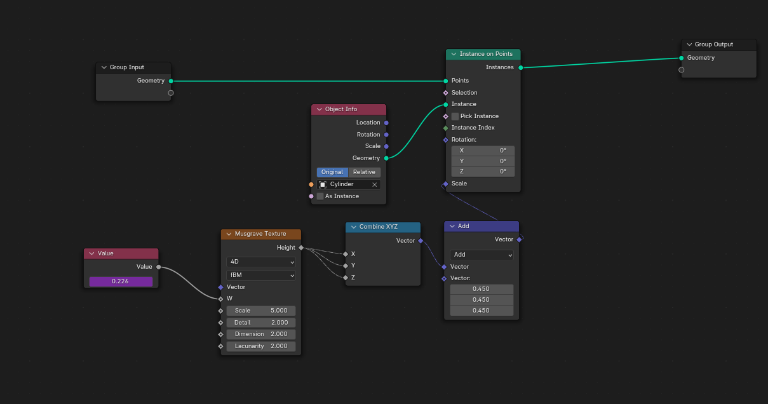The image size is (768, 404).
Task: Click the Instances output socket
Action: [x=521, y=67]
